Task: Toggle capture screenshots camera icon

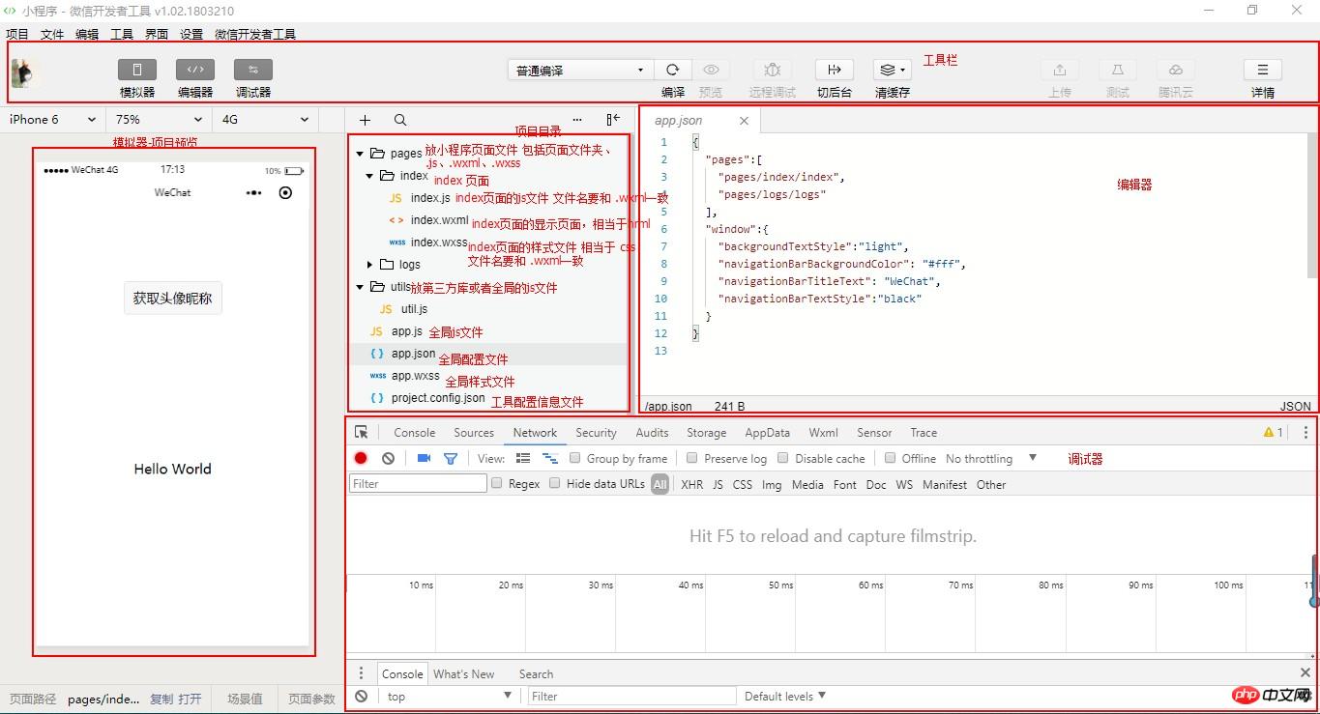Action: coord(424,459)
